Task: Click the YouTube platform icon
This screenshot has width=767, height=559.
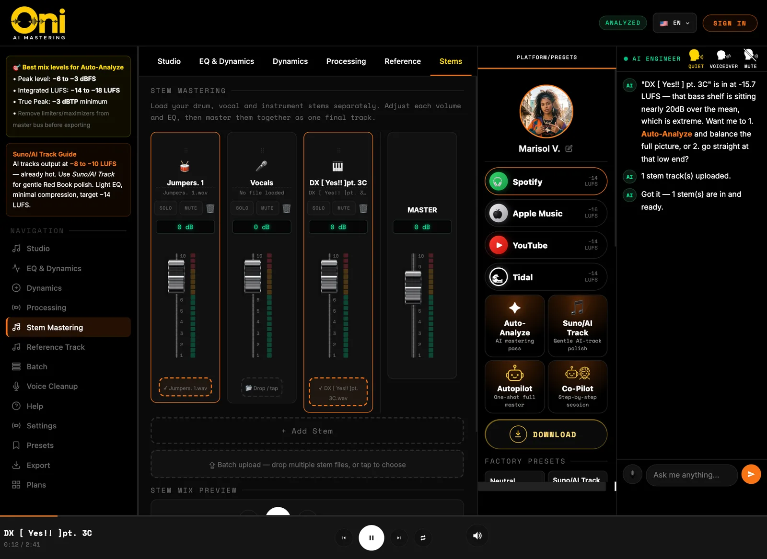Action: (x=499, y=245)
